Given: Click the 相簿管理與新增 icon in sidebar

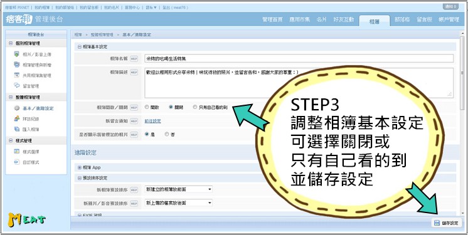Looking at the screenshot, I should [17, 65].
